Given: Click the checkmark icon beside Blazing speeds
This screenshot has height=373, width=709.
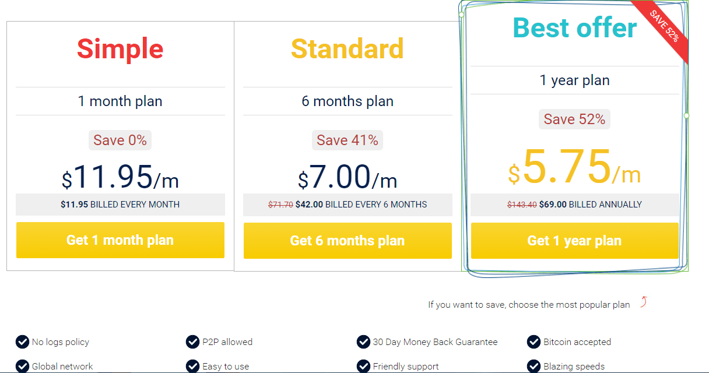Looking at the screenshot, I should click(533, 366).
